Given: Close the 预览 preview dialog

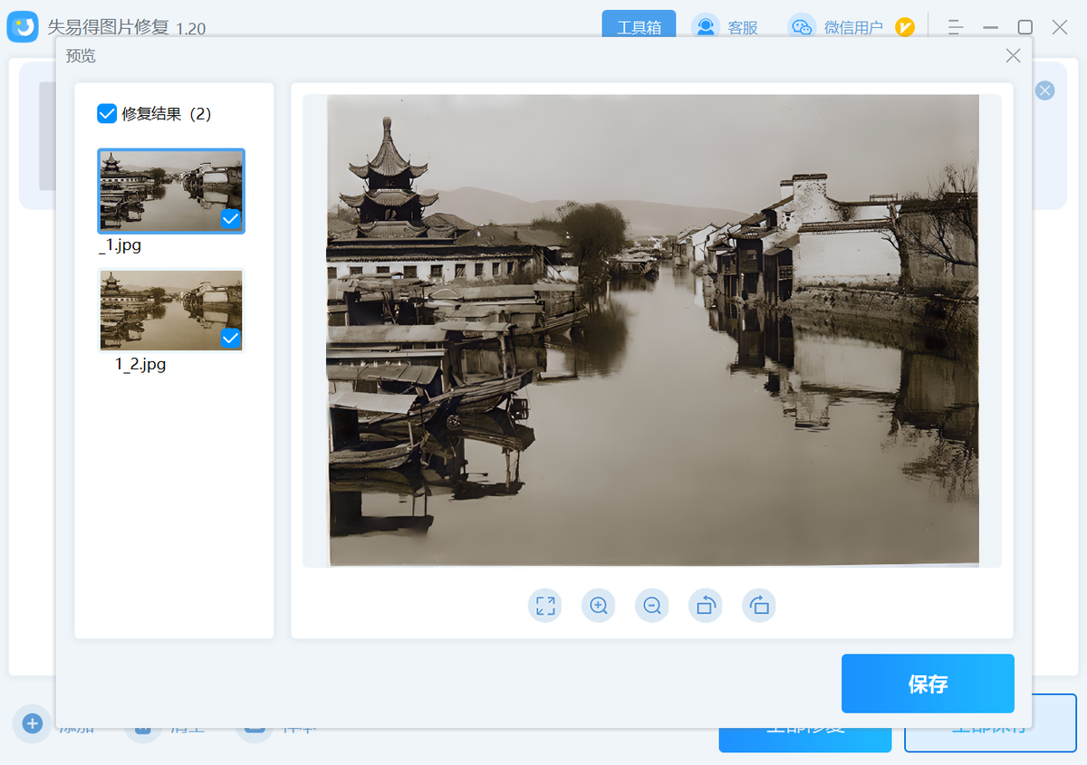Looking at the screenshot, I should [x=1013, y=56].
